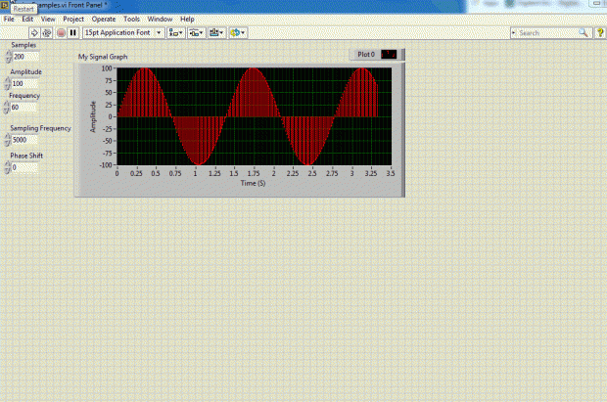Viewport: 607px width, 402px height.
Task: Click the Samples control label
Action: click(23, 45)
